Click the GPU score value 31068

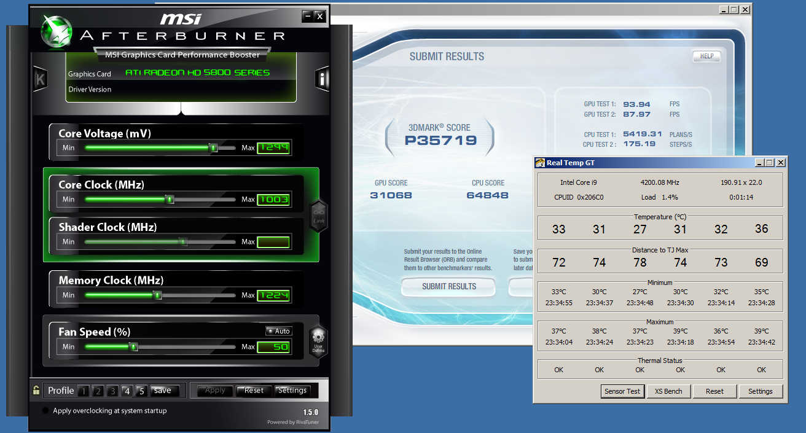click(x=391, y=195)
